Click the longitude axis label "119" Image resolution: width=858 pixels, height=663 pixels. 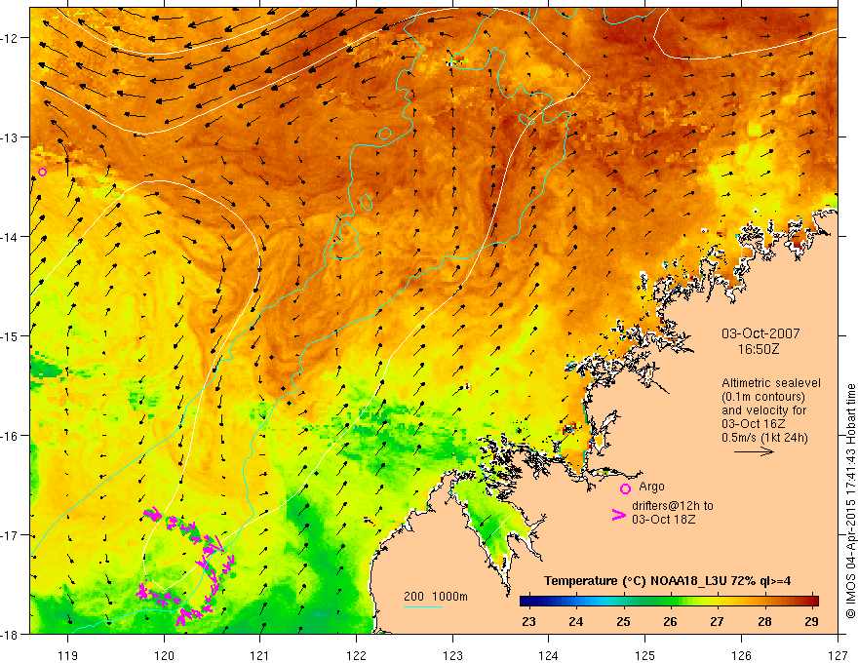pos(67,655)
